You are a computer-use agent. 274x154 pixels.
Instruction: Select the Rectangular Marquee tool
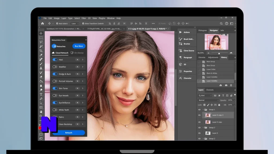pos(41,37)
